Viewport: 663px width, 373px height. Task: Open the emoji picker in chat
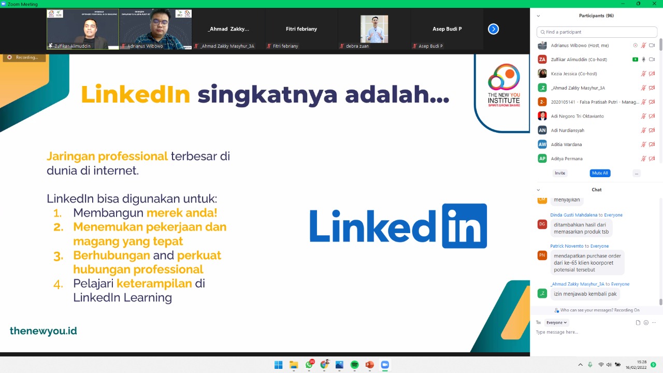coord(646,323)
